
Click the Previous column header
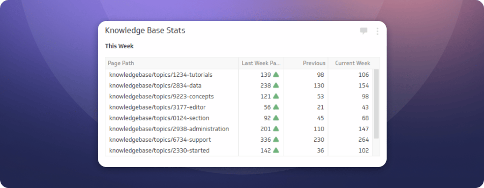click(x=314, y=63)
